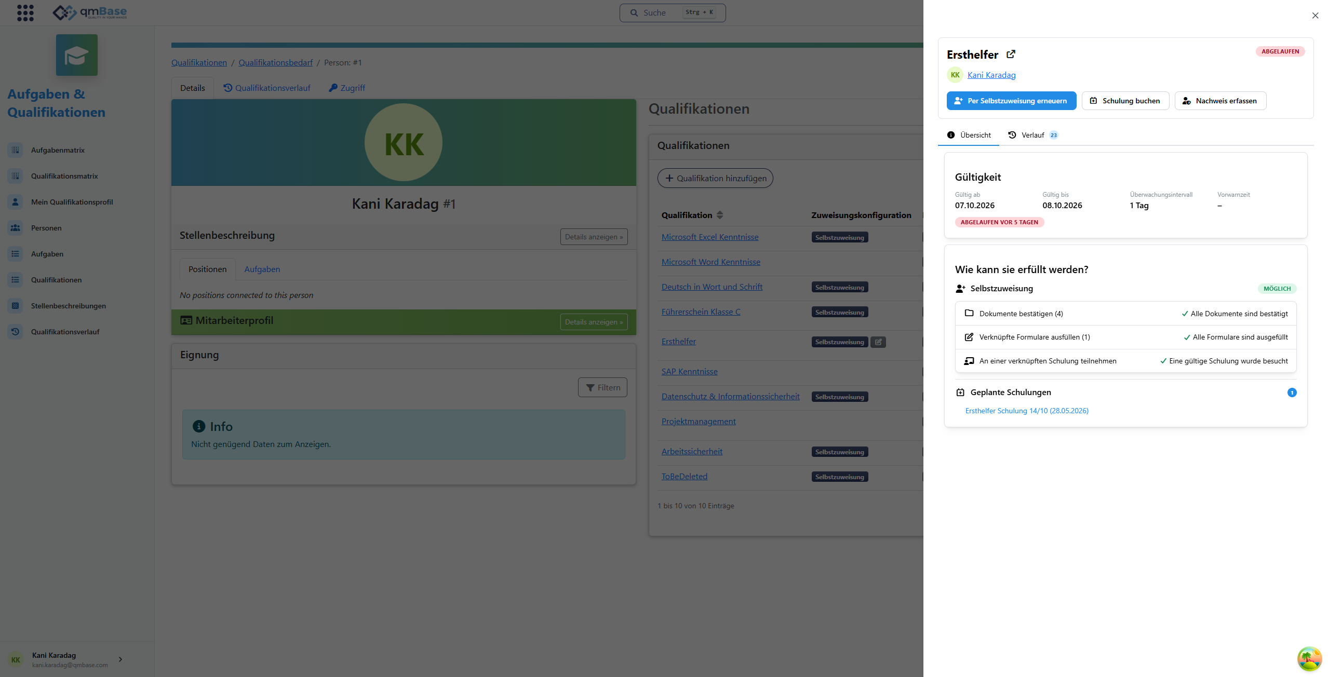
Task: Click the search magnifier icon
Action: (x=634, y=13)
